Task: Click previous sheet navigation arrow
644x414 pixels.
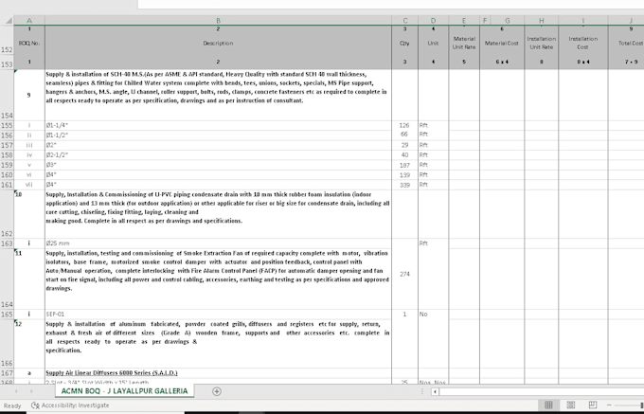Action: click(x=16, y=391)
